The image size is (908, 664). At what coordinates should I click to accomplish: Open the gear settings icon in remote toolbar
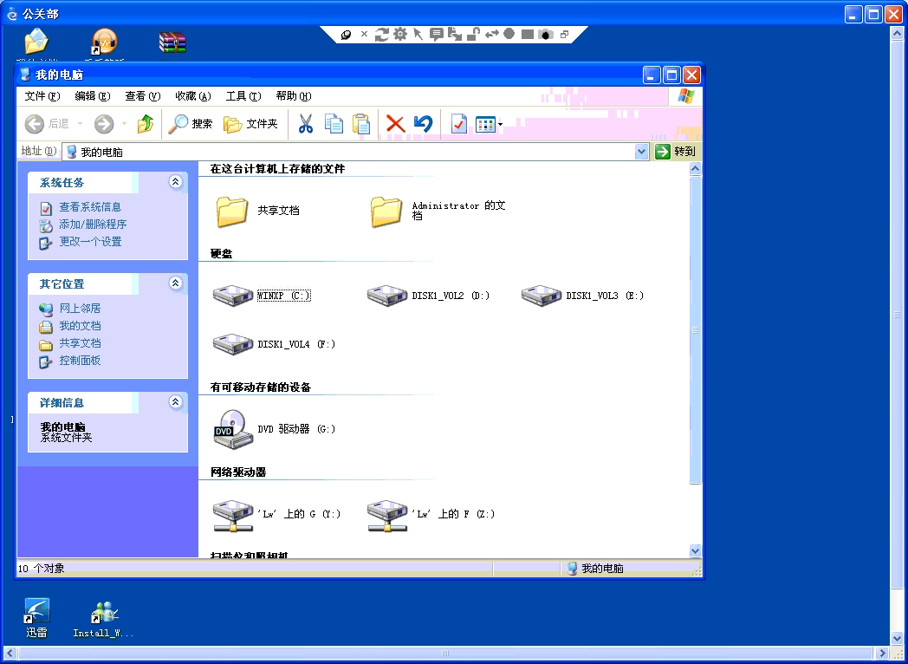point(400,34)
